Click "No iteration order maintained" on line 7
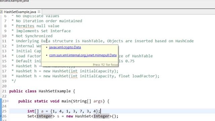 pos(49,21)
